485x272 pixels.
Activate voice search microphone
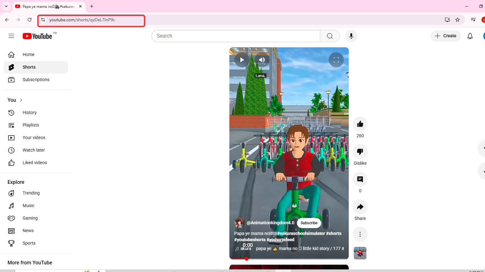pyautogui.click(x=351, y=36)
